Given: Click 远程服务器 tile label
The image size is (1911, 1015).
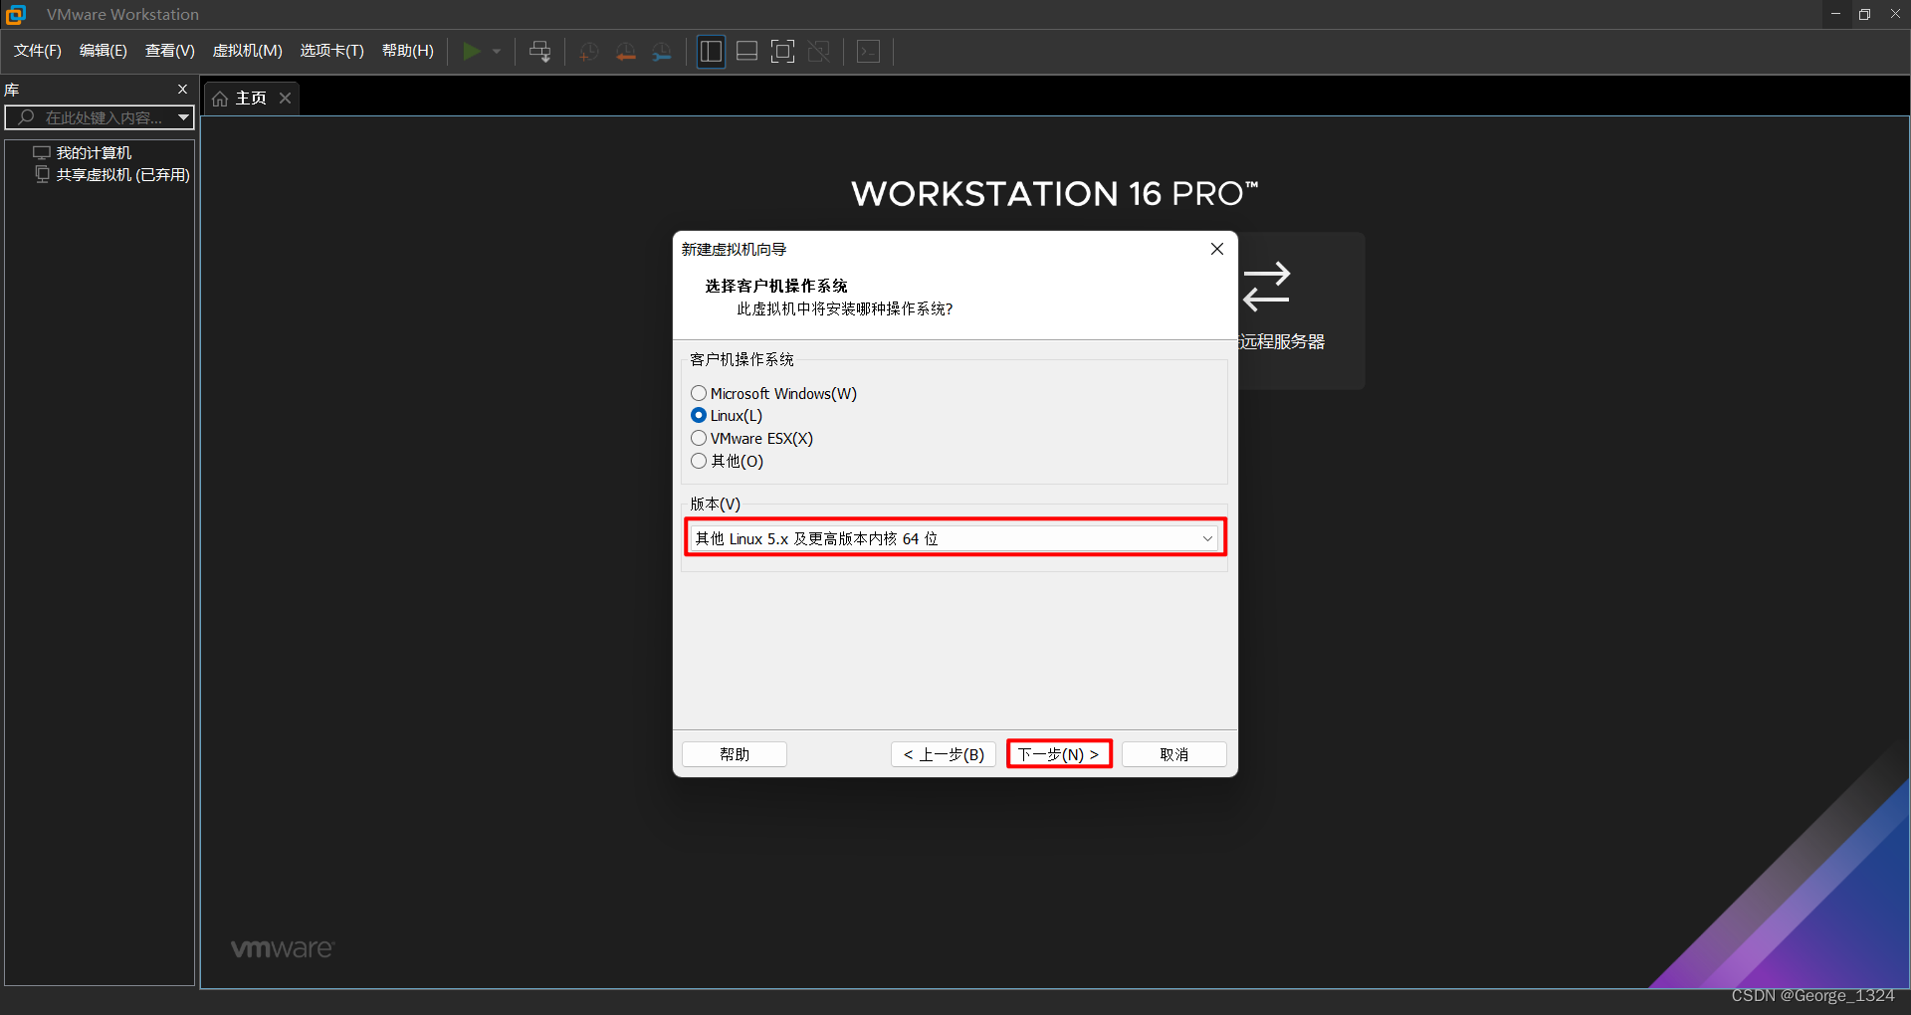Looking at the screenshot, I should click(x=1282, y=341).
